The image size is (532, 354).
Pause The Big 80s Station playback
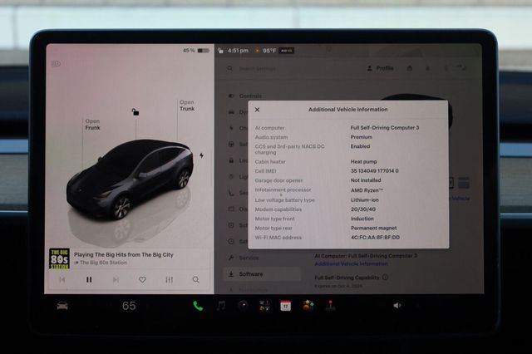click(x=89, y=280)
